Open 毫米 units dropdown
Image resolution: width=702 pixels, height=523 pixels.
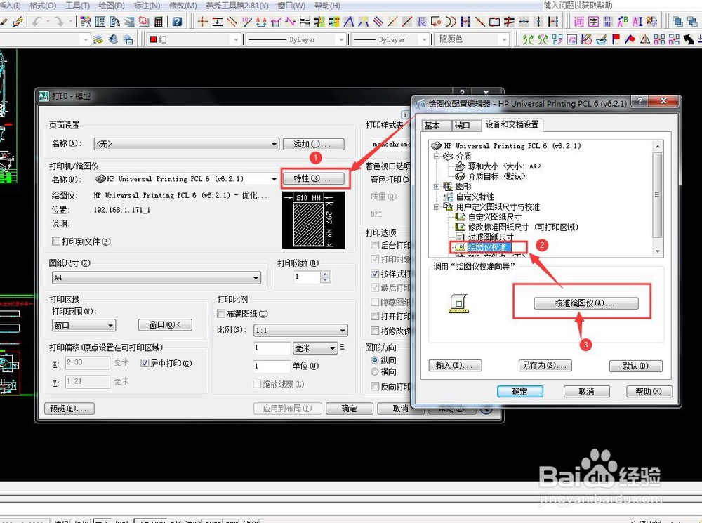tap(315, 348)
